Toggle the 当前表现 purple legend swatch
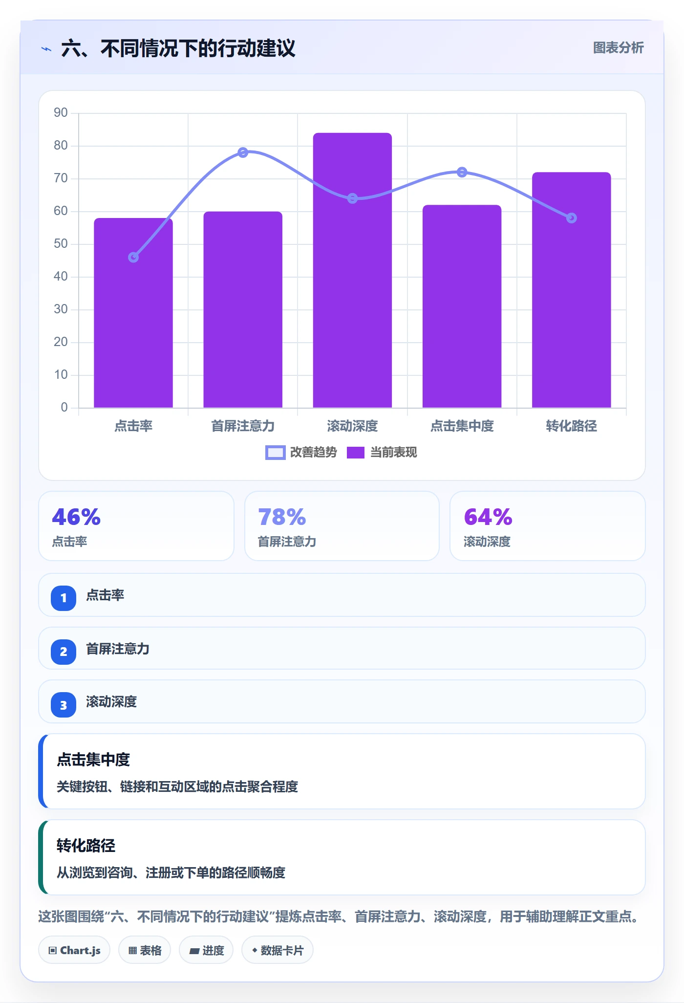Image resolution: width=684 pixels, height=1003 pixels. click(356, 453)
